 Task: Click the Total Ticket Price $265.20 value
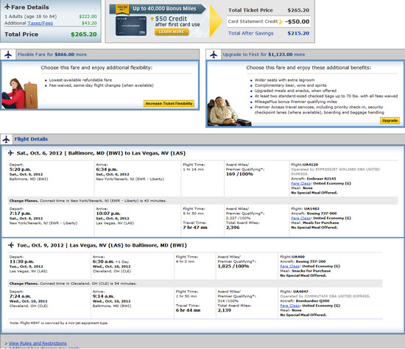click(x=298, y=10)
